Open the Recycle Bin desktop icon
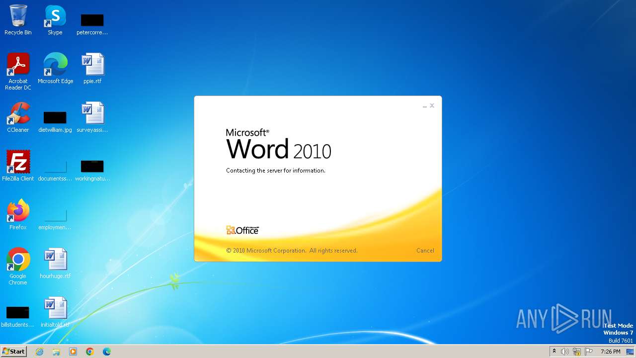This screenshot has height=358, width=636. tap(18, 20)
